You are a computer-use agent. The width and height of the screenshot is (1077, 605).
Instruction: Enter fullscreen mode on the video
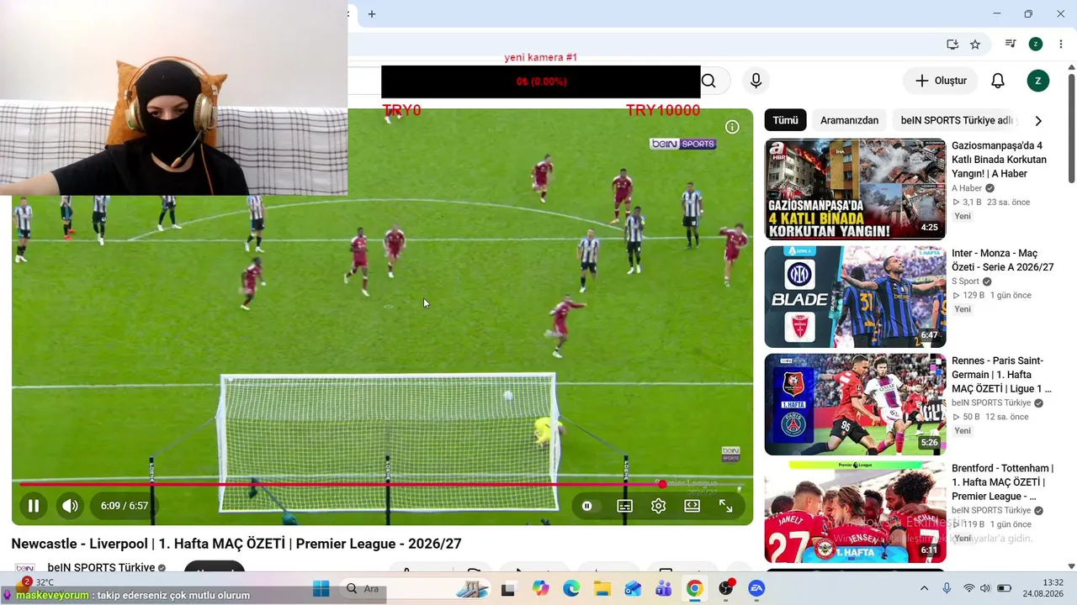pyautogui.click(x=725, y=506)
